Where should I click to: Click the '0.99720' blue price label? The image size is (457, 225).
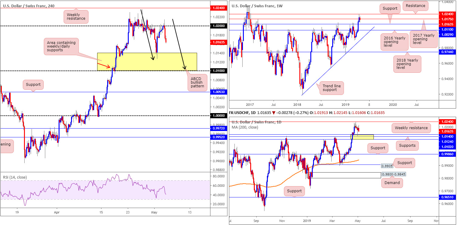click(218, 129)
